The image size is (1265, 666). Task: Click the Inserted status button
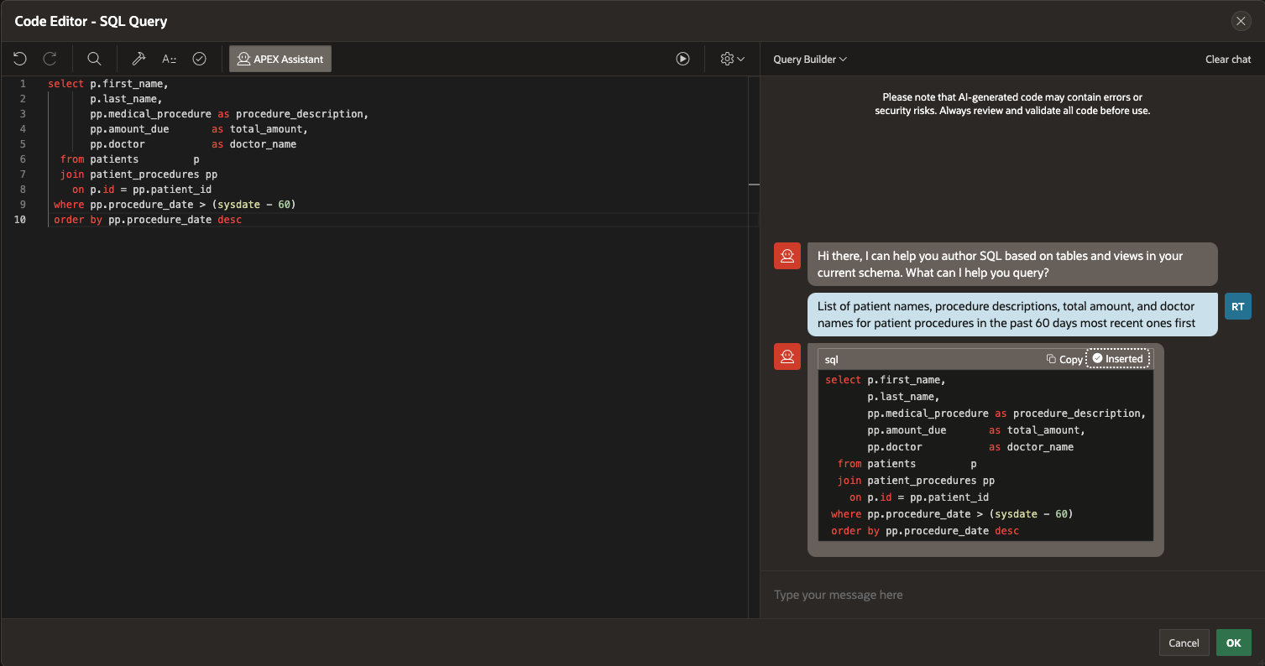(x=1117, y=359)
